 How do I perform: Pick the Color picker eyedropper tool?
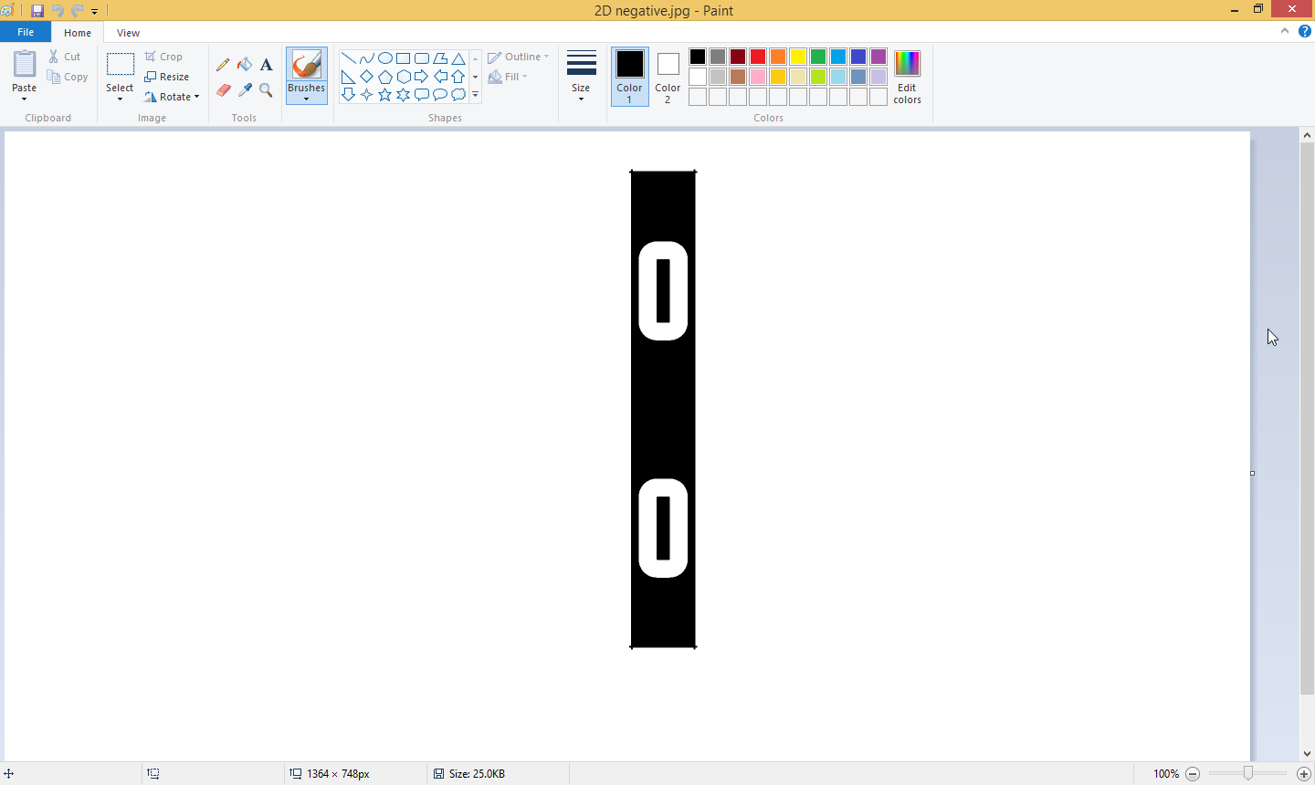coord(245,90)
